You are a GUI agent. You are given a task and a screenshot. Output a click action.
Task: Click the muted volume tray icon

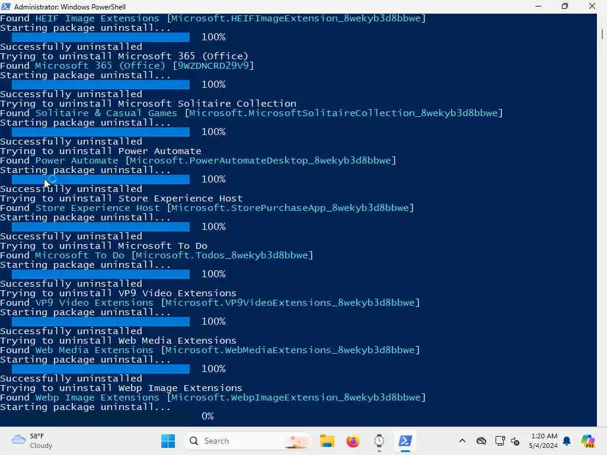coord(515,441)
